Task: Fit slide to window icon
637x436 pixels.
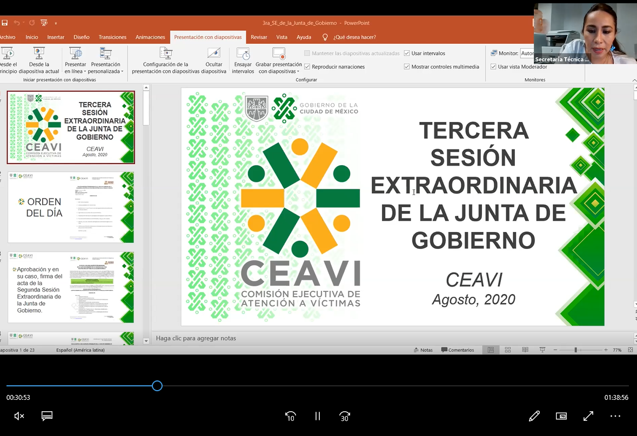Action: tap(631, 350)
